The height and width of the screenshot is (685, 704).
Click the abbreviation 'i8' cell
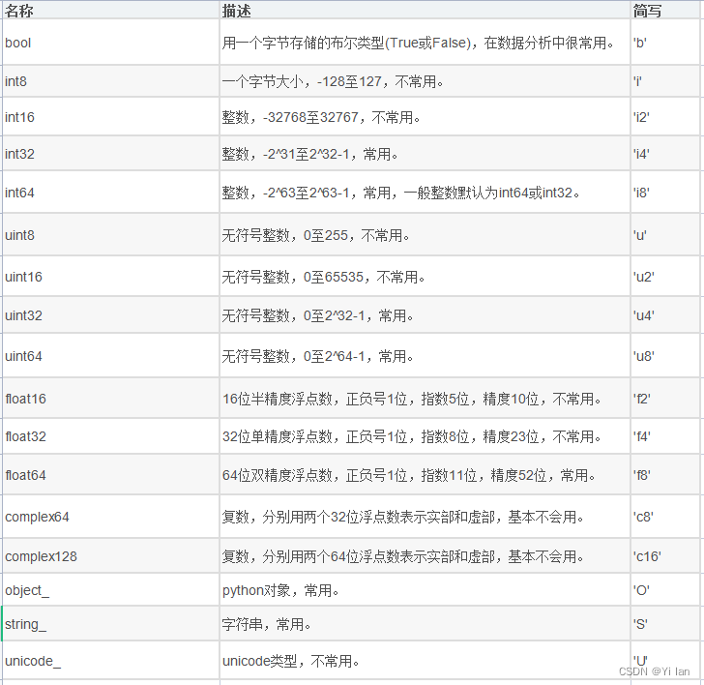tap(665, 193)
